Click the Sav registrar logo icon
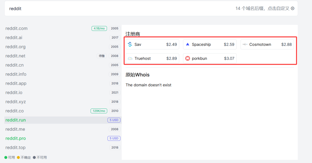This screenshot has width=312, height=163. click(x=130, y=44)
